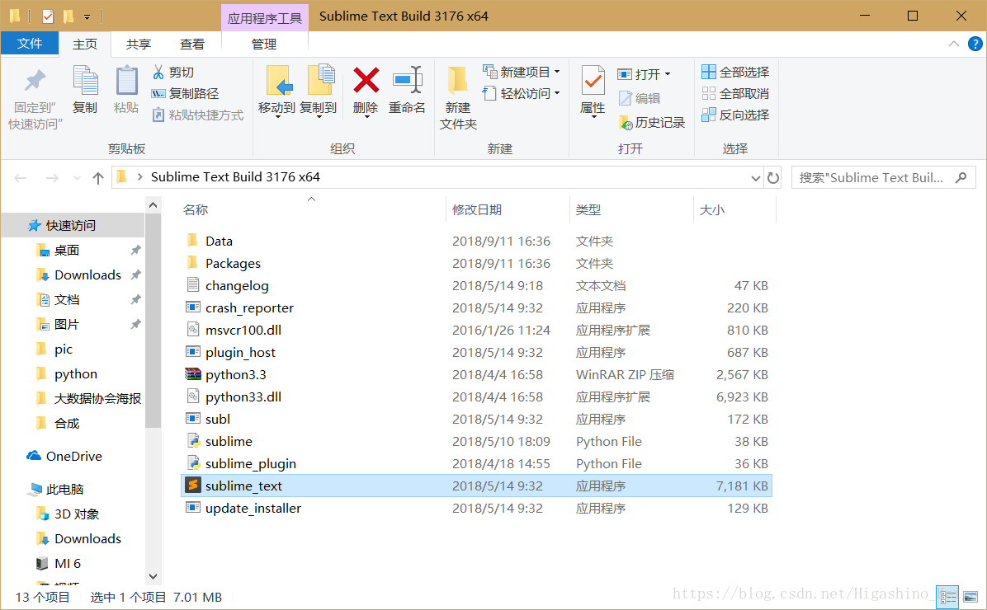The width and height of the screenshot is (987, 610).
Task: Click the search box for this folder
Action: [x=882, y=178]
